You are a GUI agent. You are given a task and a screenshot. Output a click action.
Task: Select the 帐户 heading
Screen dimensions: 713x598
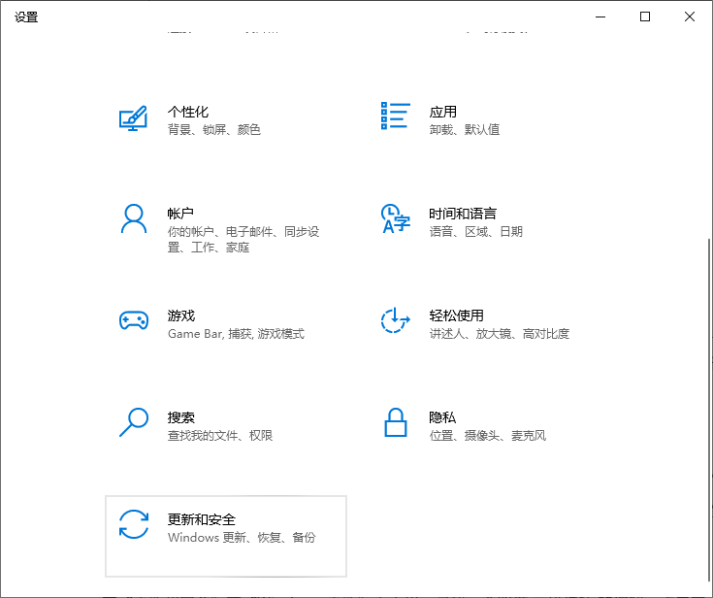pyautogui.click(x=180, y=214)
